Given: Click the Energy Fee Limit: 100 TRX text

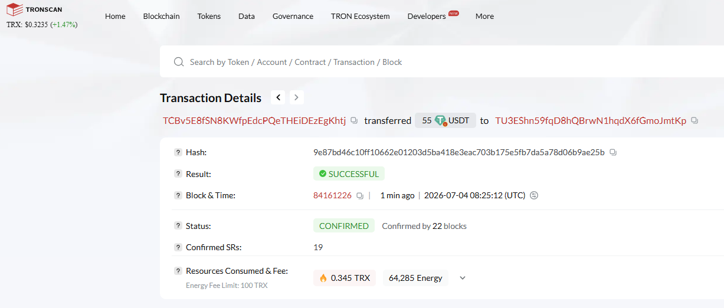Looking at the screenshot, I should click(x=227, y=286).
